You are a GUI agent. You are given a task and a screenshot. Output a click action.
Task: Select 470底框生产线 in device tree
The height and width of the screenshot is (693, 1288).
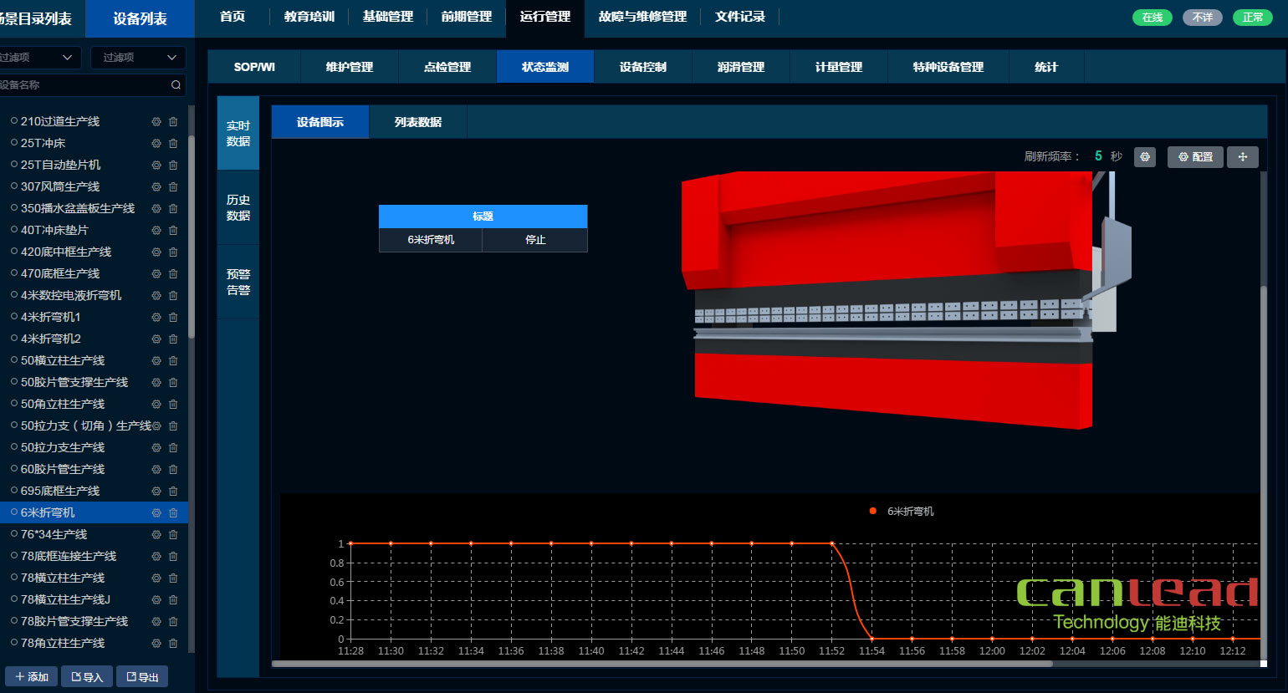point(60,273)
